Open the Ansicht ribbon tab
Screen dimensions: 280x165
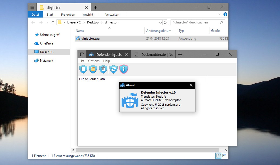88,15
